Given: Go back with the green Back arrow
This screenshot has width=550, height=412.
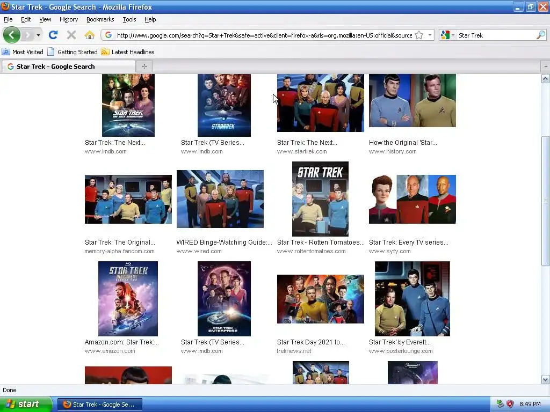Looking at the screenshot, I should pos(12,35).
